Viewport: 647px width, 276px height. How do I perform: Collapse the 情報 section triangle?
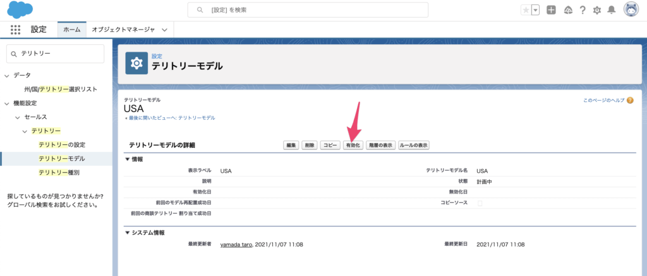(127, 159)
